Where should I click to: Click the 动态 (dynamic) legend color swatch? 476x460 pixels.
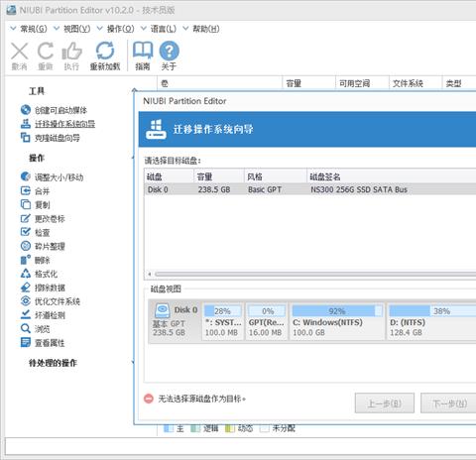click(x=230, y=428)
